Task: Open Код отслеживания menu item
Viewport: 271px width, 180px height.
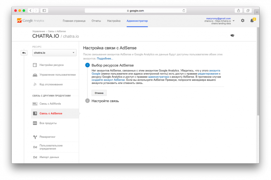Action: [51, 85]
